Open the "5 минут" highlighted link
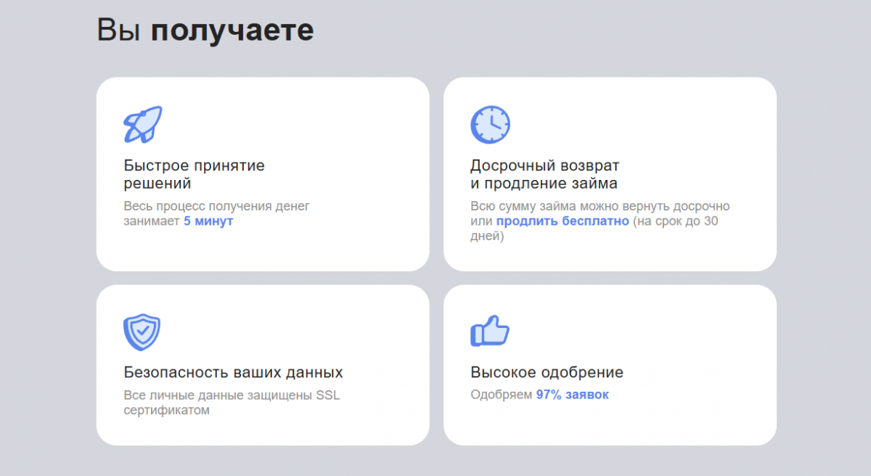This screenshot has height=476, width=871. (x=208, y=221)
